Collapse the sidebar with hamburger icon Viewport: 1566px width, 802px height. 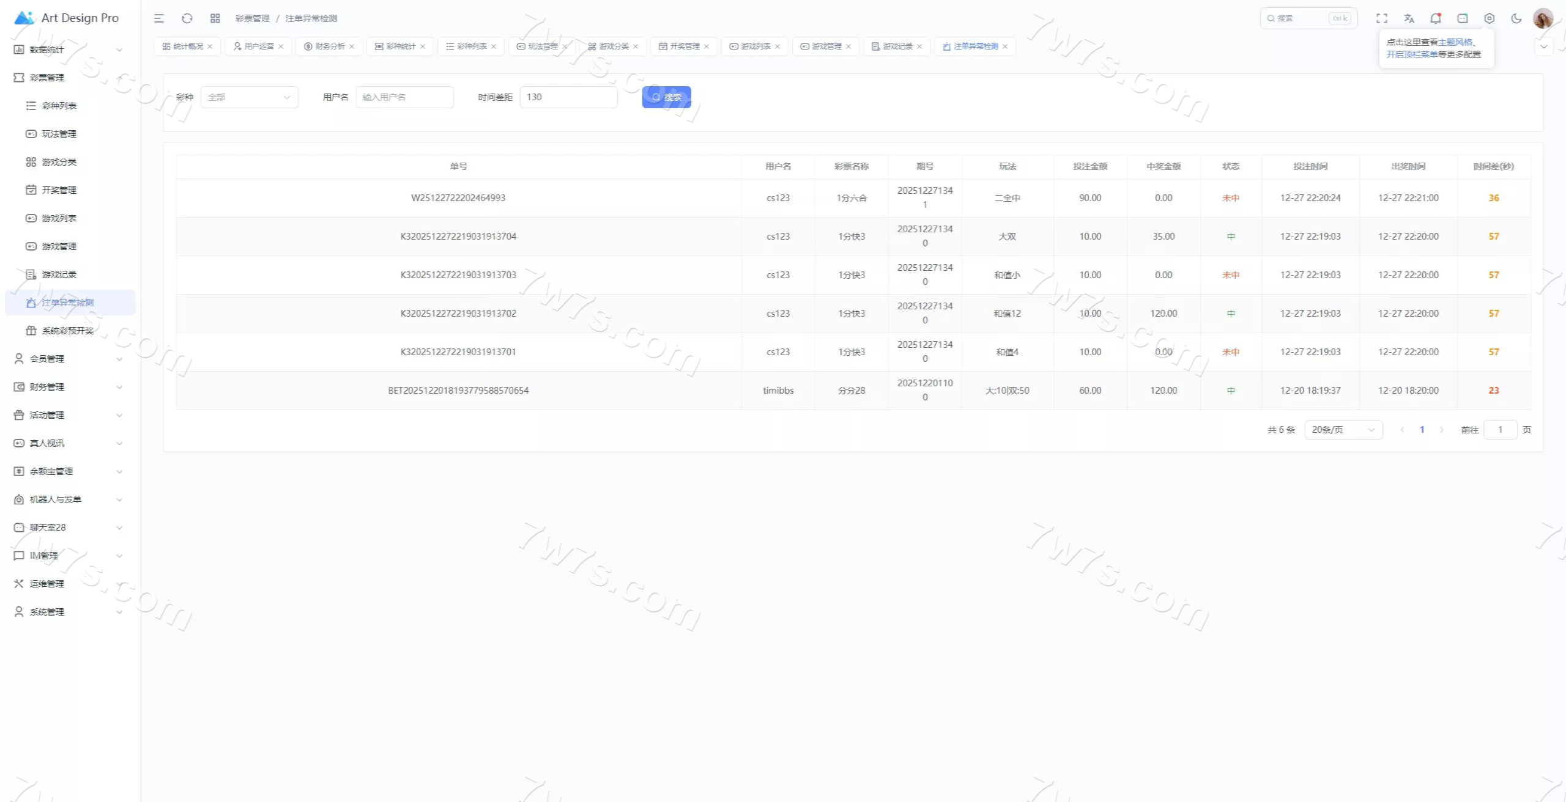[159, 18]
